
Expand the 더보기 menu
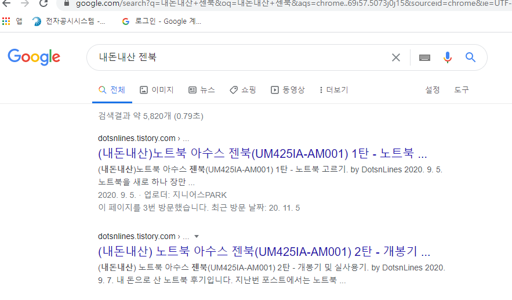(334, 90)
